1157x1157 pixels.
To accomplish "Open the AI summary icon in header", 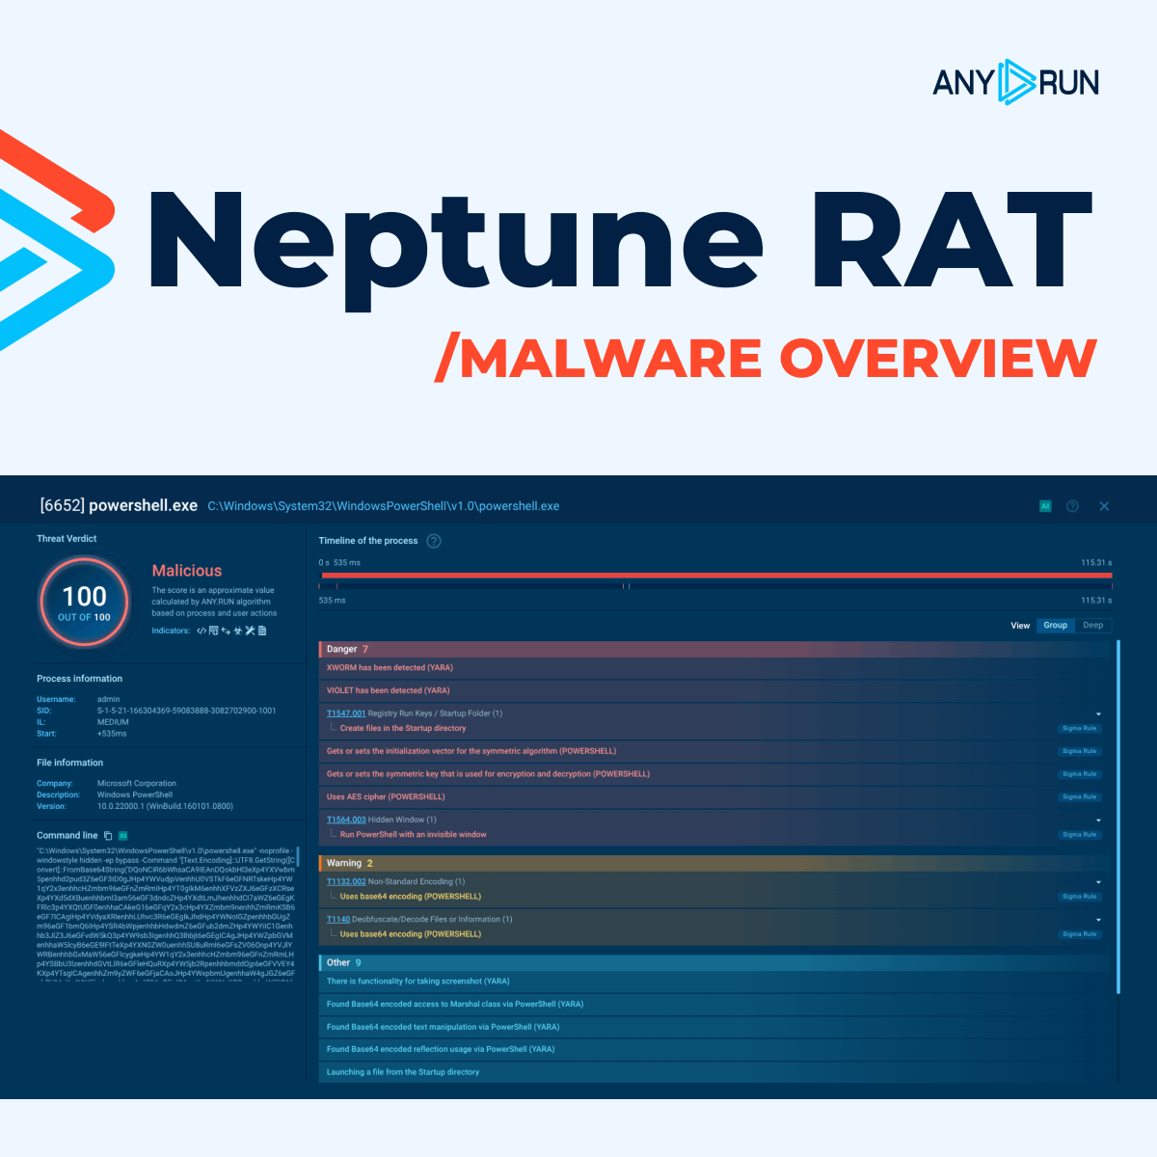I will pos(1044,506).
